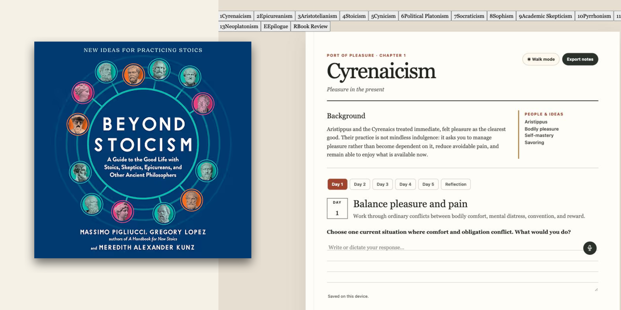Click 'Bodily pleasure' in People & Ideas
This screenshot has width=621, height=310.
[x=542, y=129]
